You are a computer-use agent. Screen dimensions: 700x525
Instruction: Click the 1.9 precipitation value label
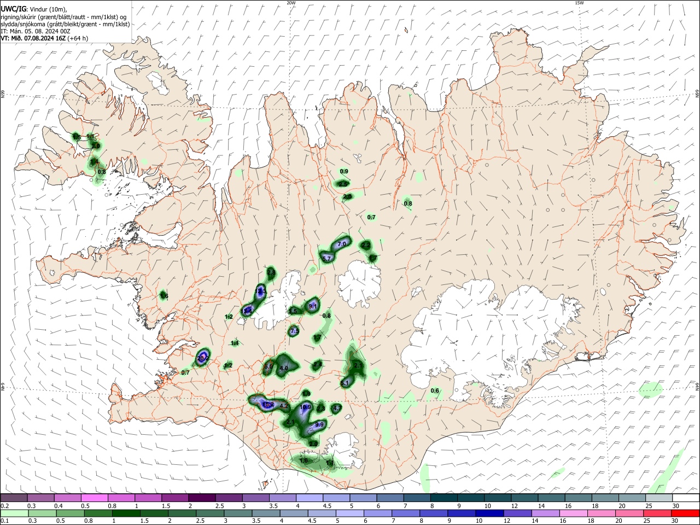(x=306, y=394)
